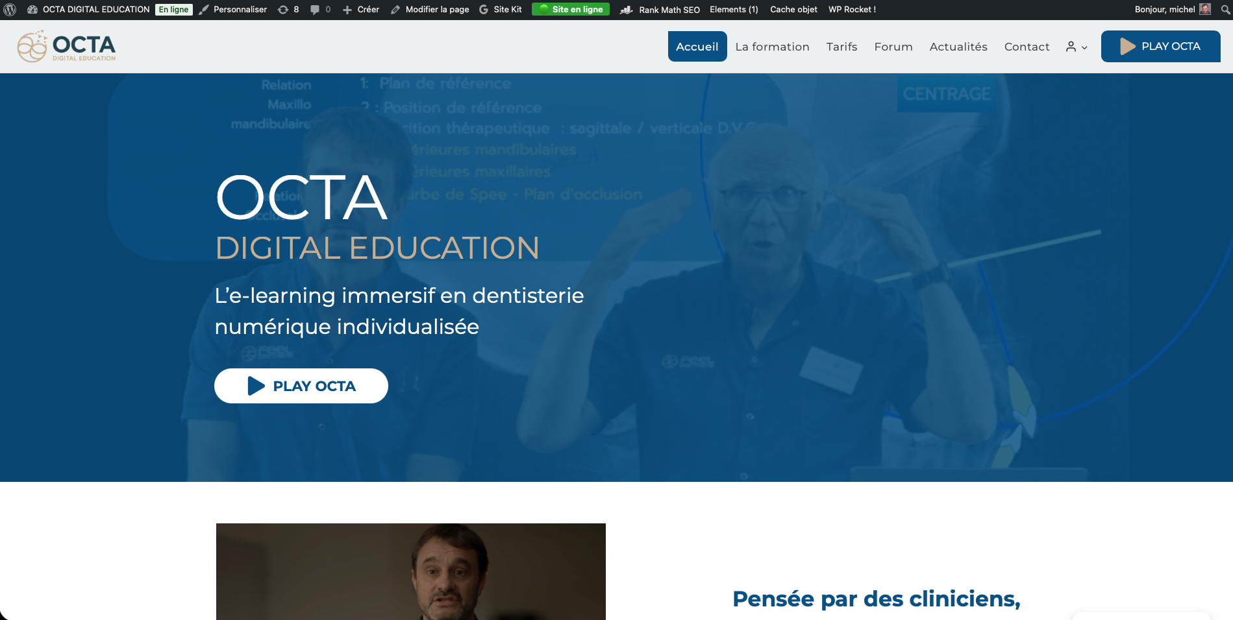
Task: Open the WordPress logo menu
Action: click(x=10, y=10)
